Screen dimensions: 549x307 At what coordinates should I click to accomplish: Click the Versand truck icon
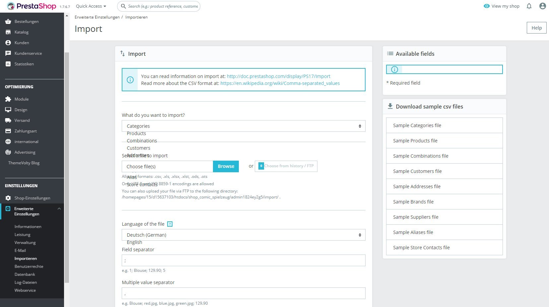click(8, 120)
